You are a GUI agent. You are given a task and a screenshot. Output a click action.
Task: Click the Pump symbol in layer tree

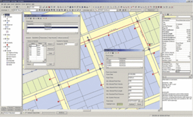coord(7,32)
